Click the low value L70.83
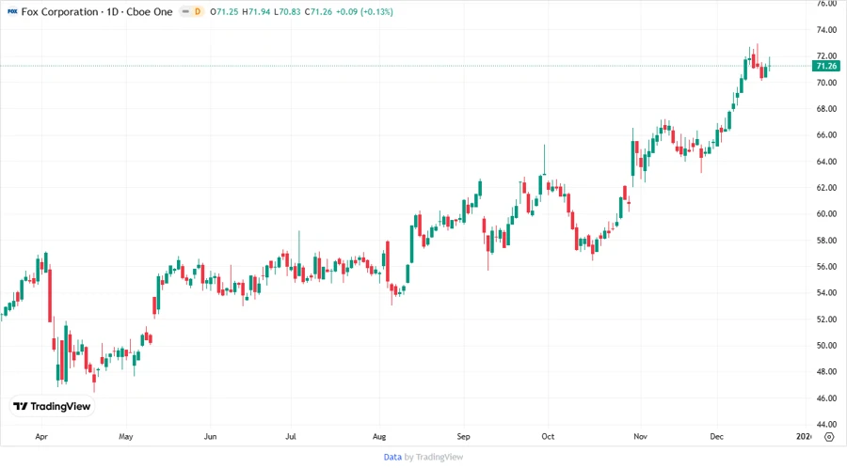Screen dimensions: 847x468 (287, 11)
